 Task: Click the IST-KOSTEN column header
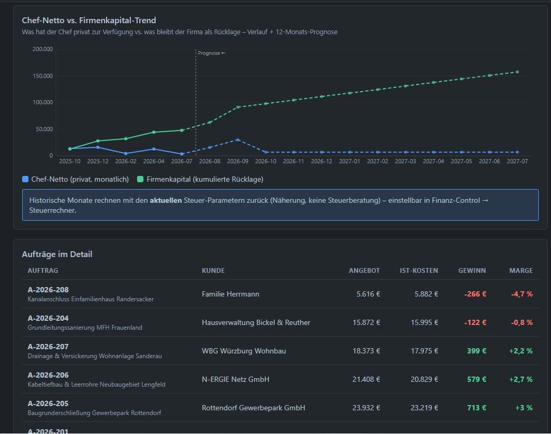pyautogui.click(x=419, y=271)
